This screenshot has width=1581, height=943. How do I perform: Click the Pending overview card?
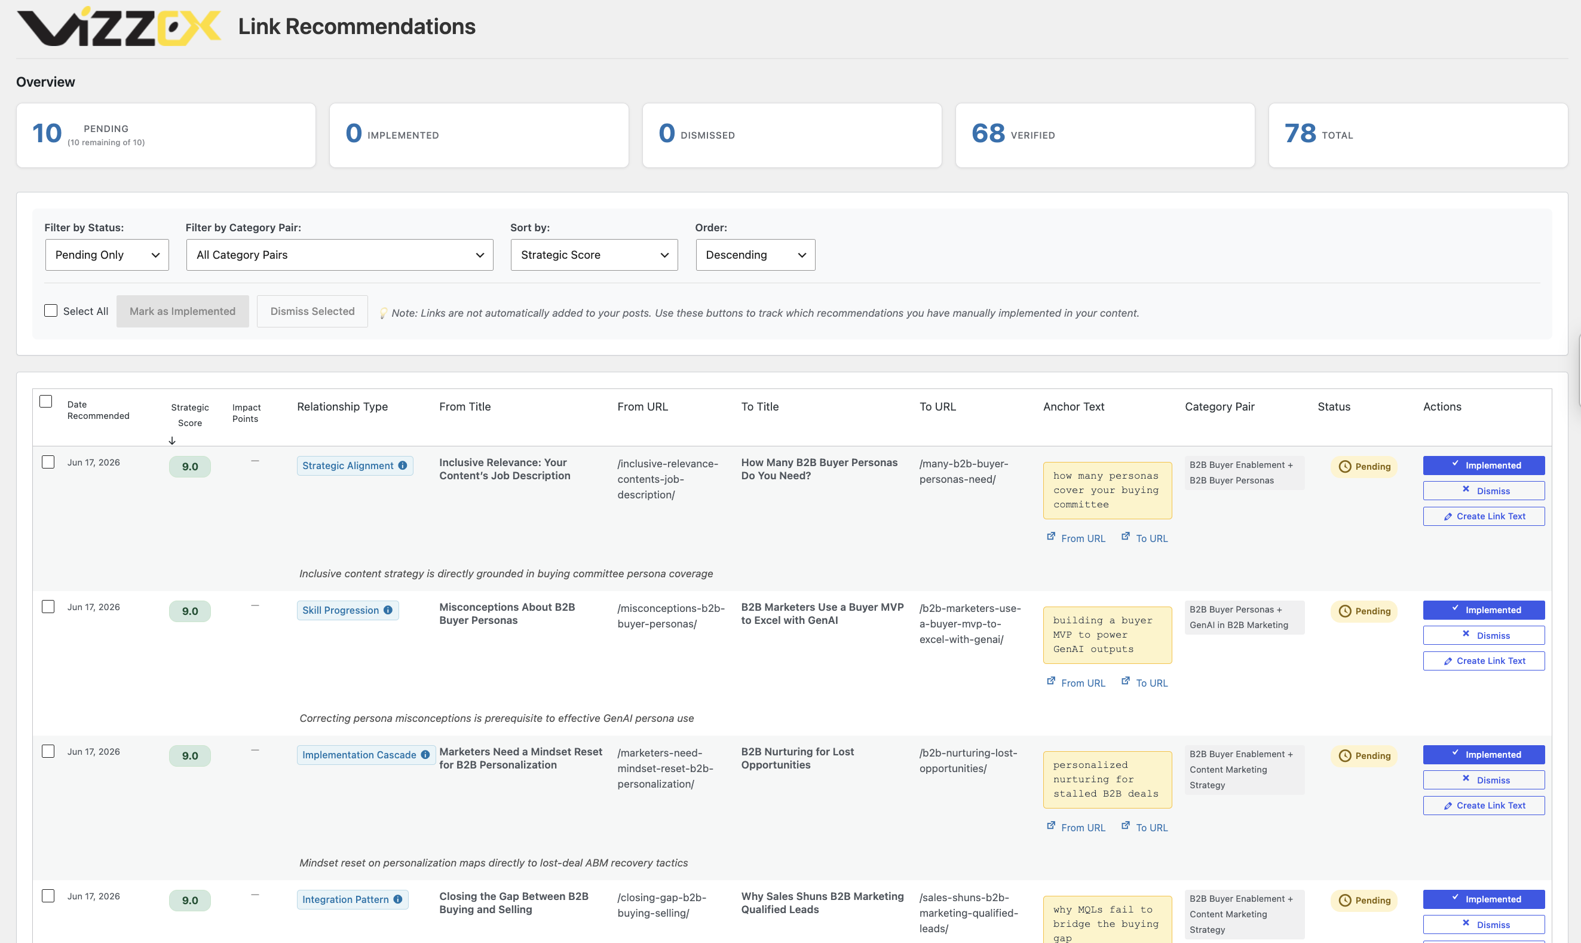point(166,135)
